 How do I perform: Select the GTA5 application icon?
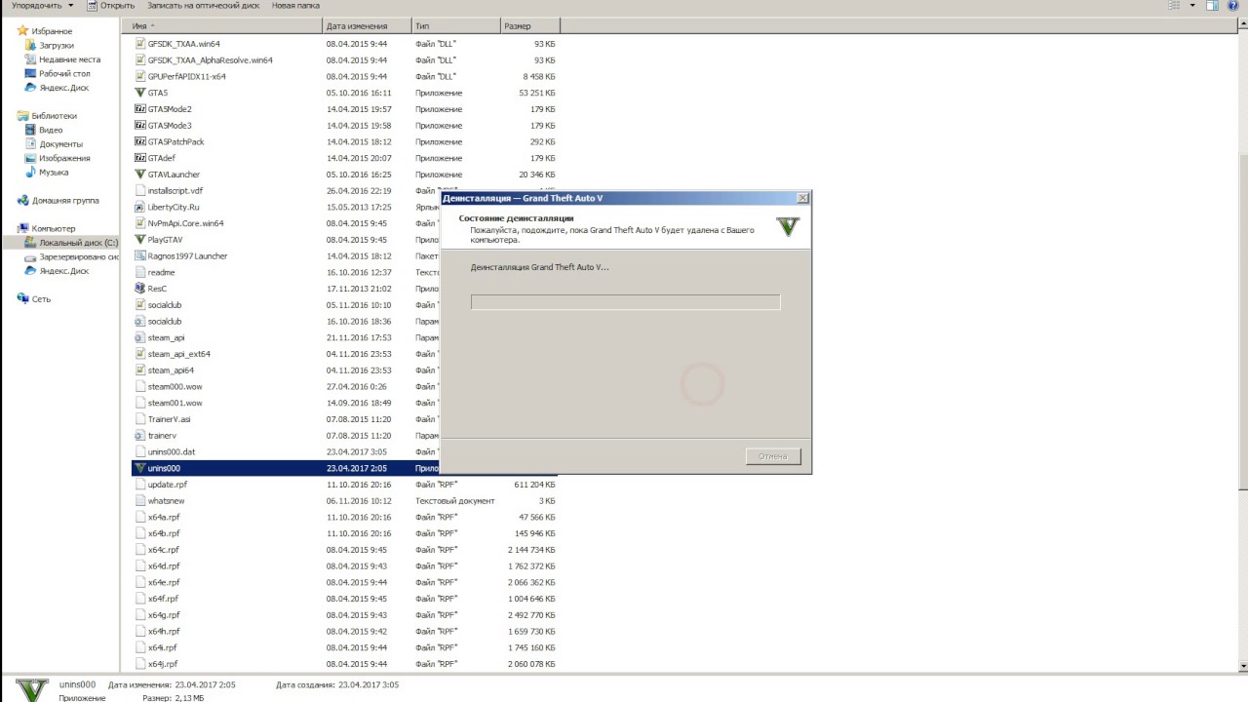tap(139, 93)
